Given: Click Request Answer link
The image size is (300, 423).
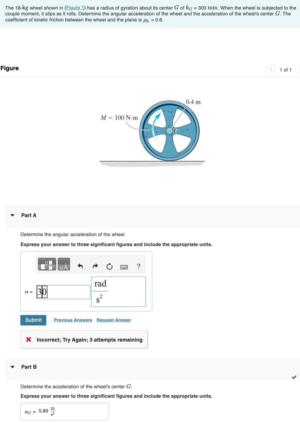Looking at the screenshot, I should [114, 320].
